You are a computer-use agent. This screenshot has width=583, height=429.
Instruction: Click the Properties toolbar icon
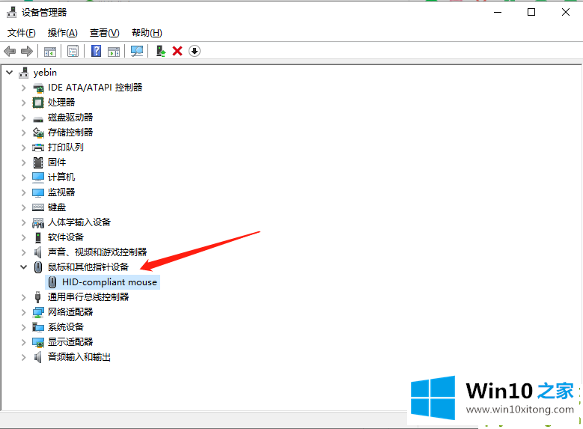[73, 51]
